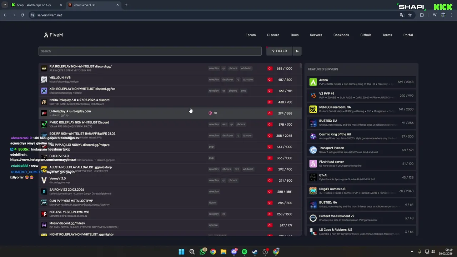
Task: Open the Forum menu item
Action: (251, 35)
